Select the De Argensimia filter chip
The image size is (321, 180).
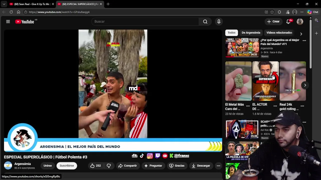point(251,33)
